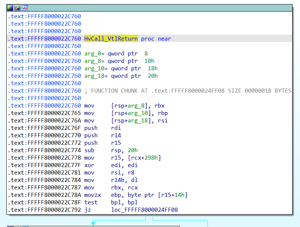
Task: Click the arg_8= qword ptr 10h definition
Action: [119, 61]
